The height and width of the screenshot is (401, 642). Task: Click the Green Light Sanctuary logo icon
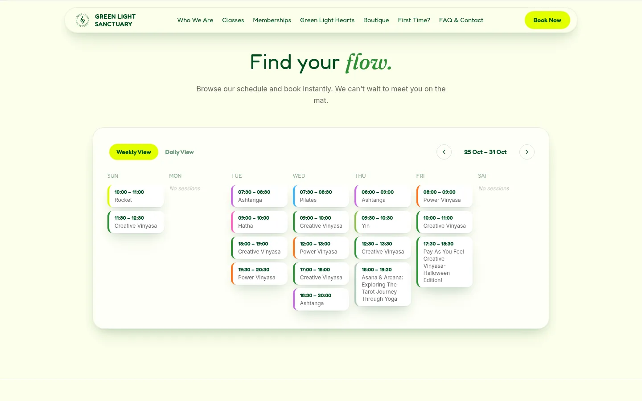[82, 20]
